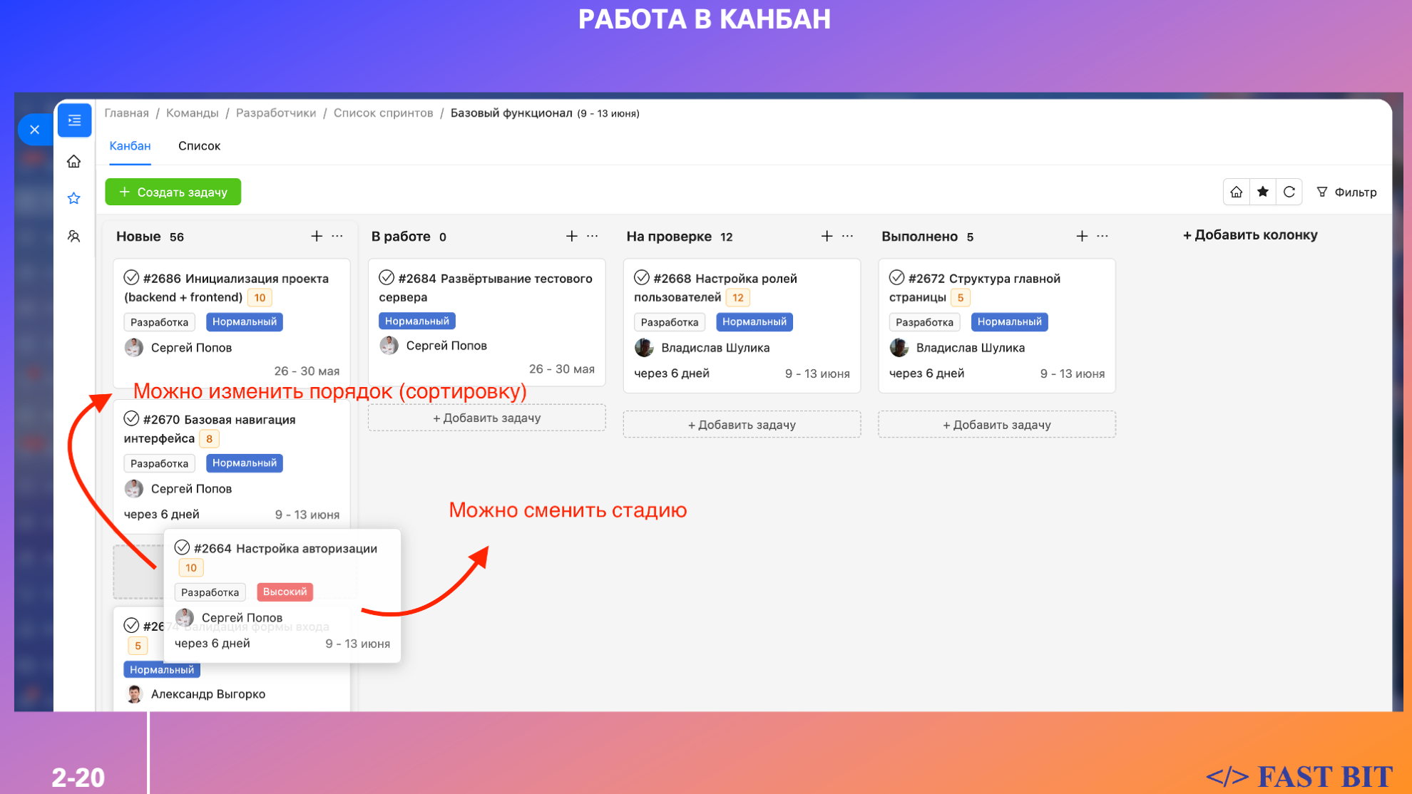The width and height of the screenshot is (1412, 794).
Task: Click the filled star favorite icon in the toolbar
Action: click(1263, 192)
